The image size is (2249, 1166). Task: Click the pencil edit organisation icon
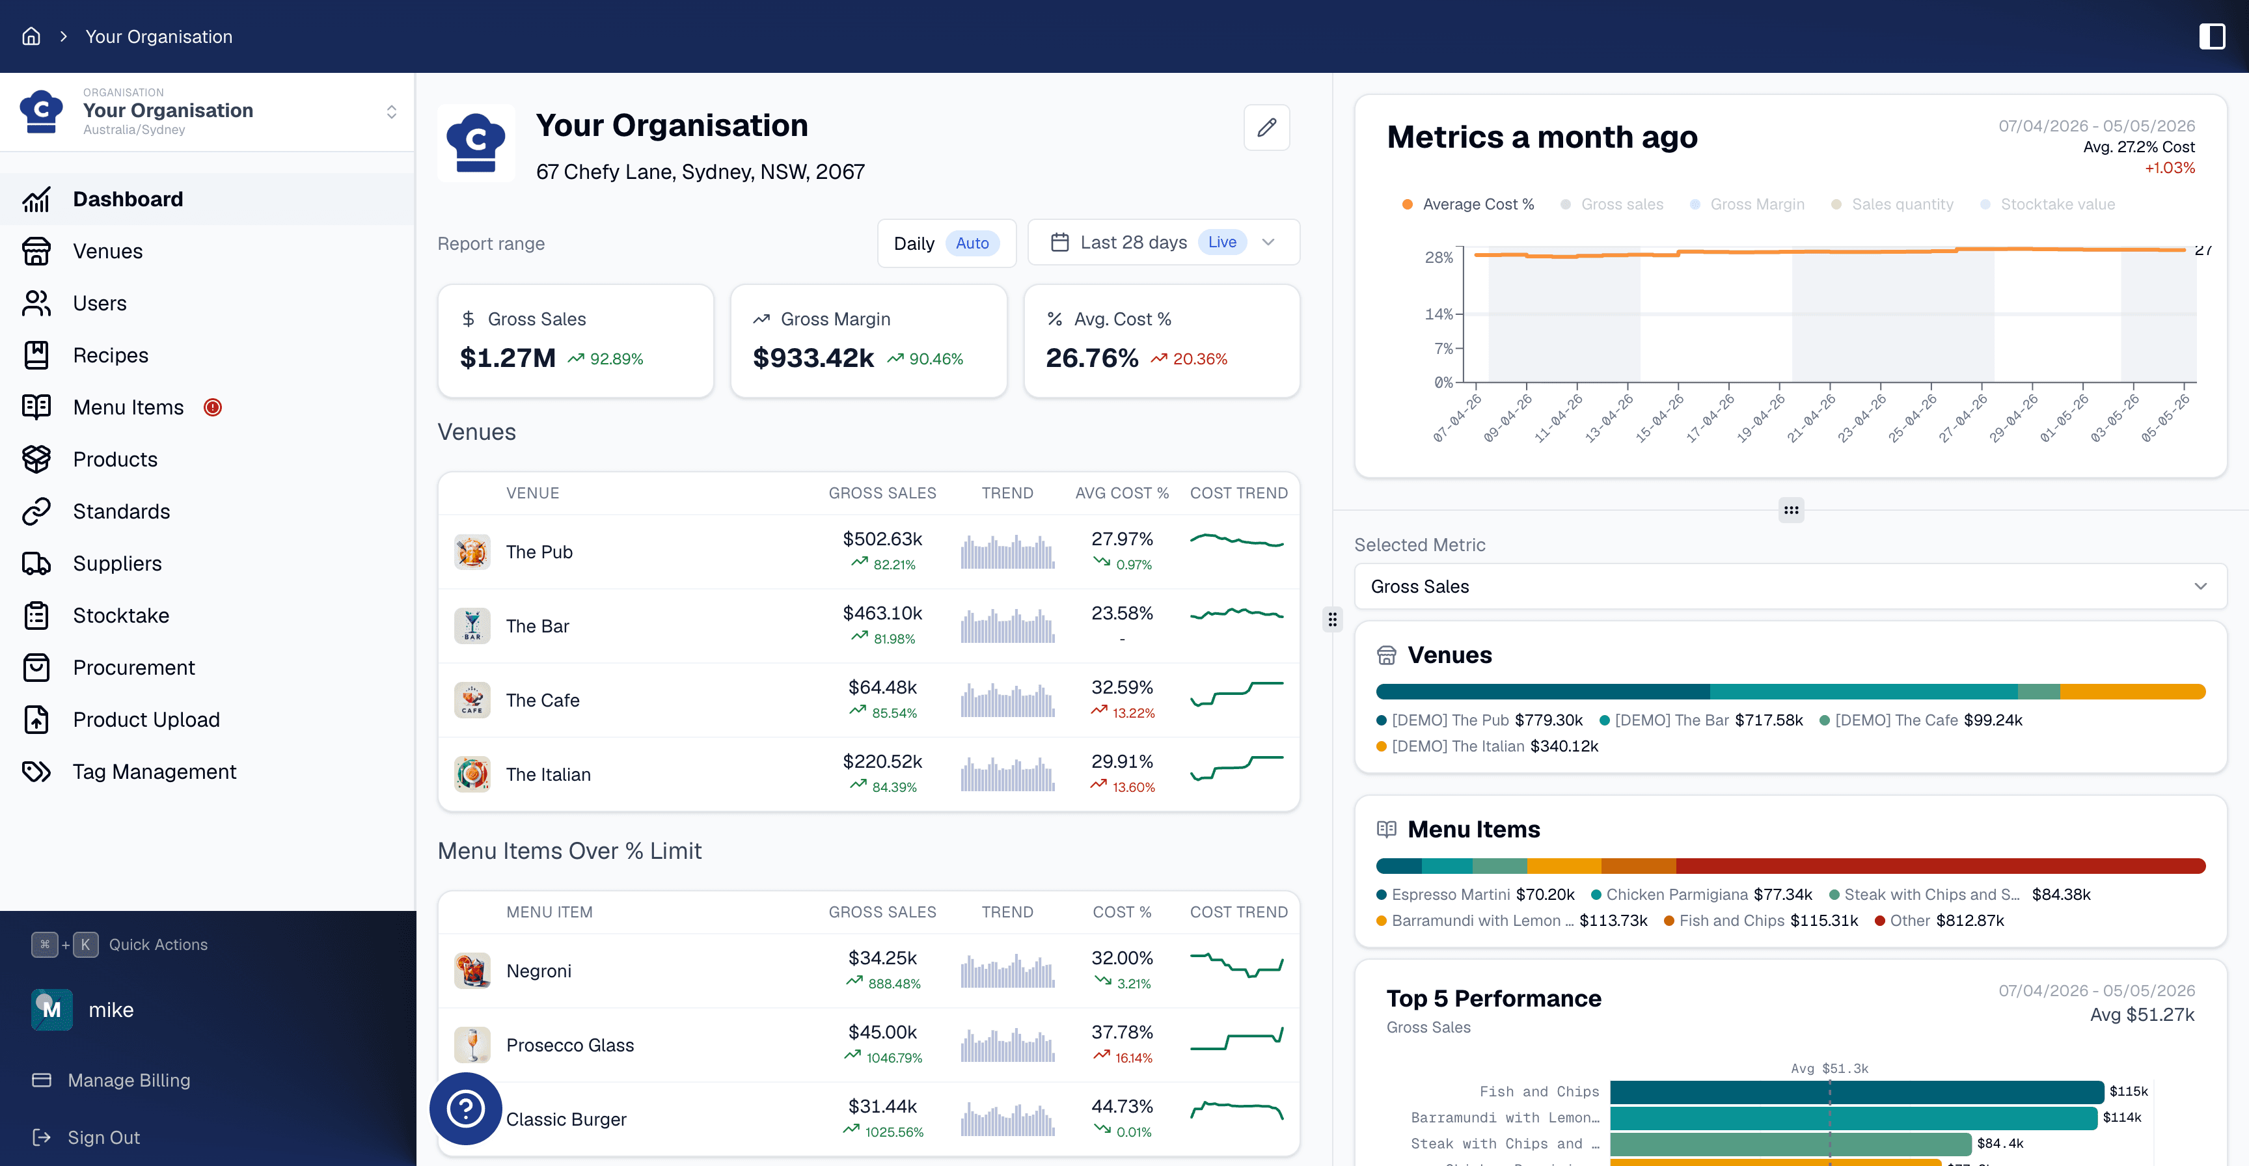point(1266,128)
